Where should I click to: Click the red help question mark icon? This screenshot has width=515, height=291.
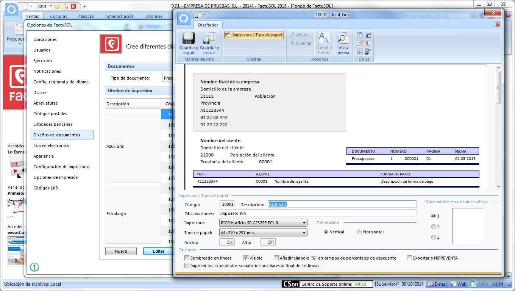(498, 25)
